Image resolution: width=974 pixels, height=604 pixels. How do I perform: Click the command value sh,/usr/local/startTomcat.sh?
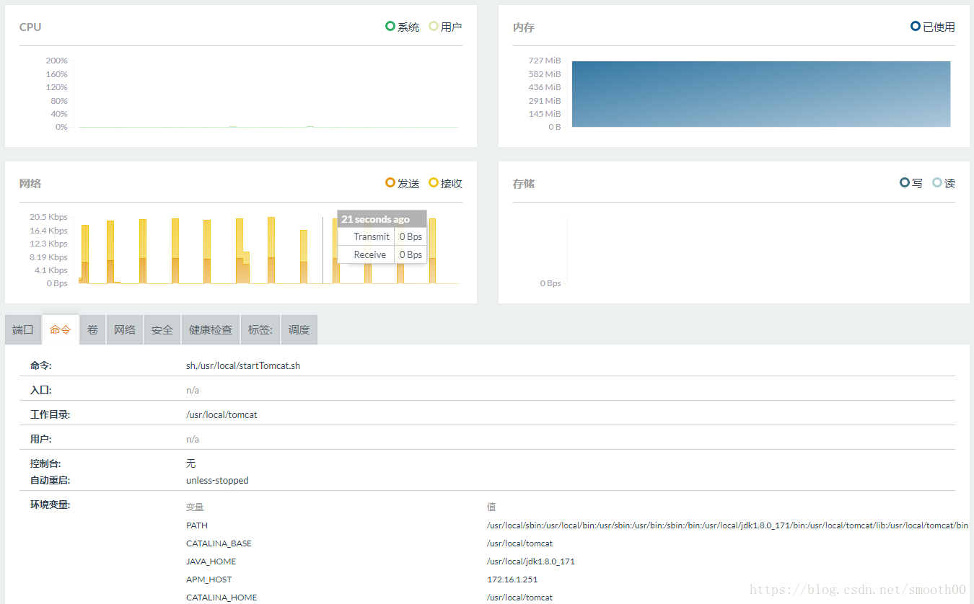pyautogui.click(x=243, y=365)
